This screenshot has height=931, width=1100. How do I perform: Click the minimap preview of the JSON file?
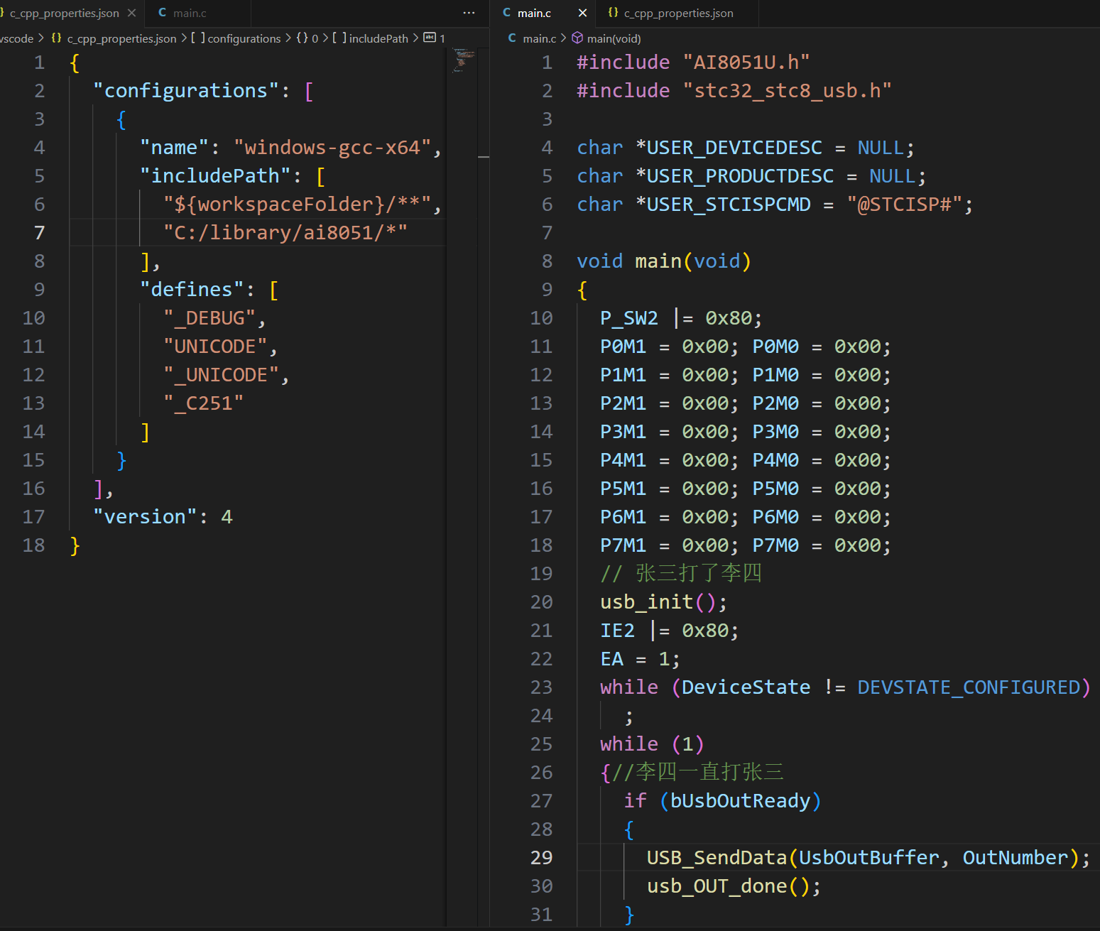(464, 60)
